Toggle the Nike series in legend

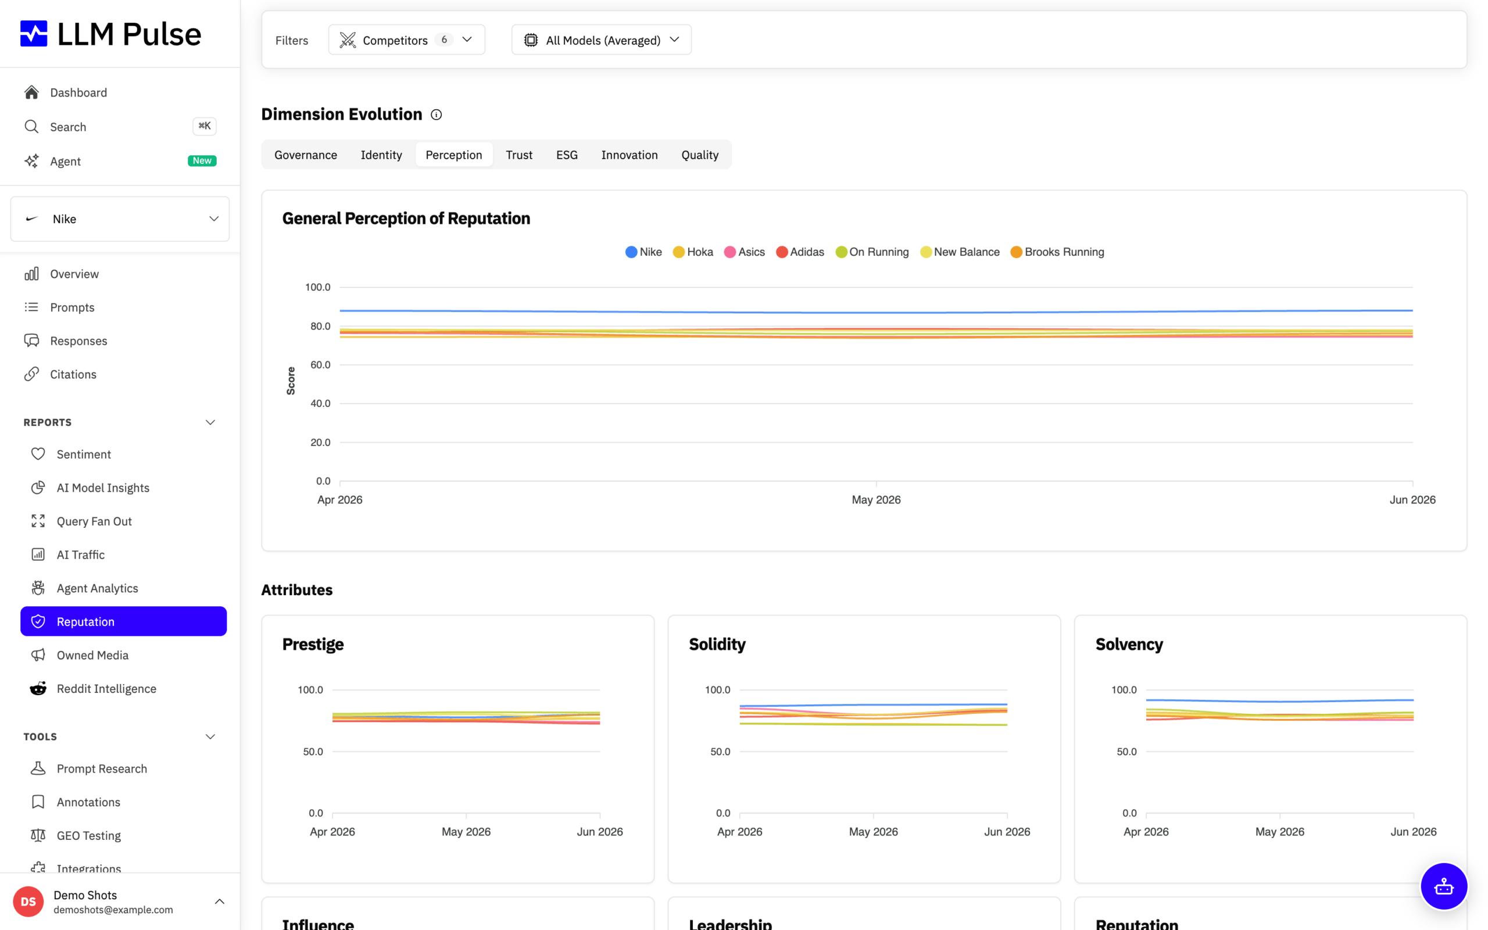(x=643, y=252)
